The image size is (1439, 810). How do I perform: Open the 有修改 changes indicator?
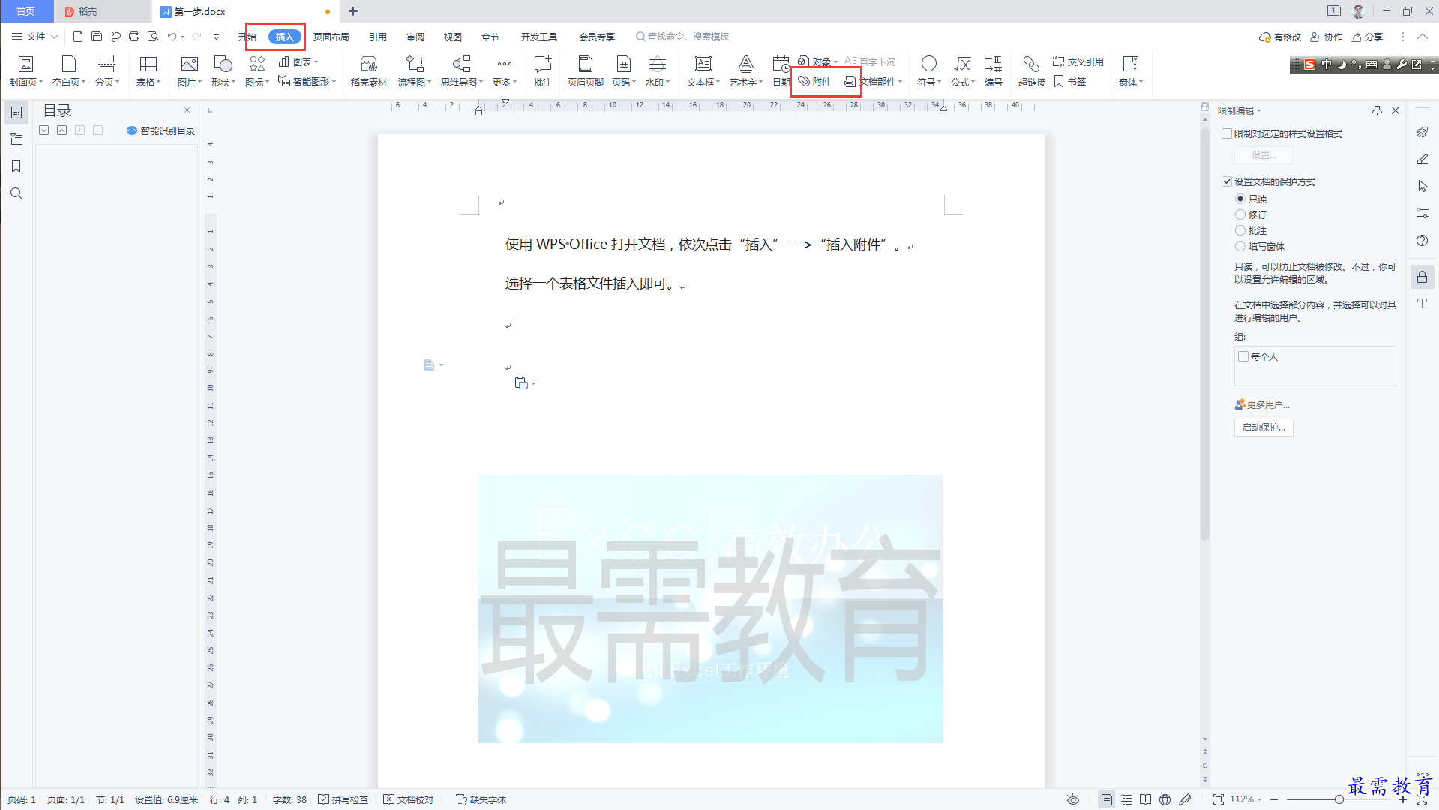click(1280, 37)
